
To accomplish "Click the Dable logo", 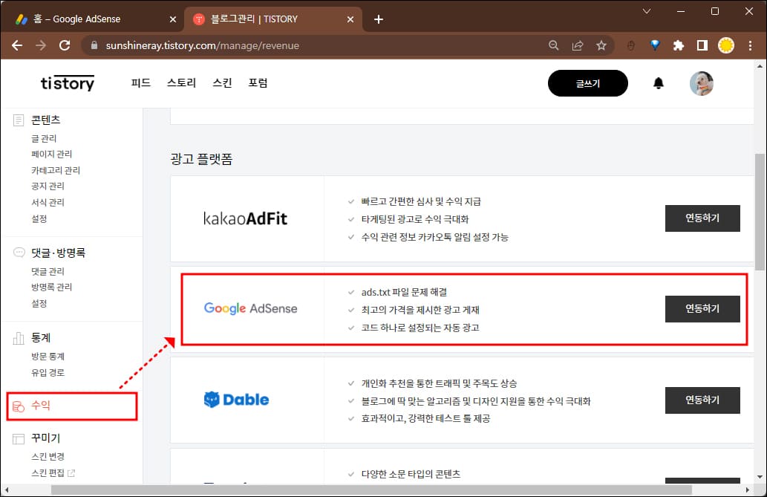I will [236, 400].
